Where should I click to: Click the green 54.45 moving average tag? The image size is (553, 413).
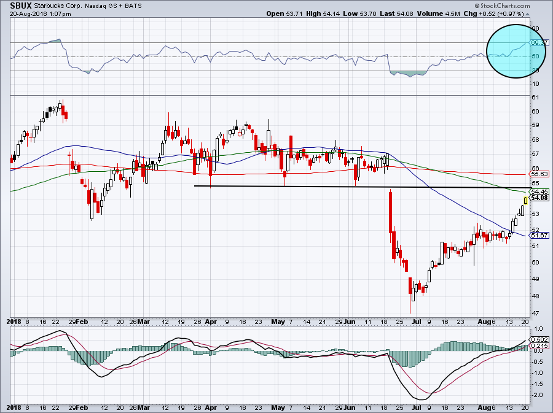[x=539, y=191]
